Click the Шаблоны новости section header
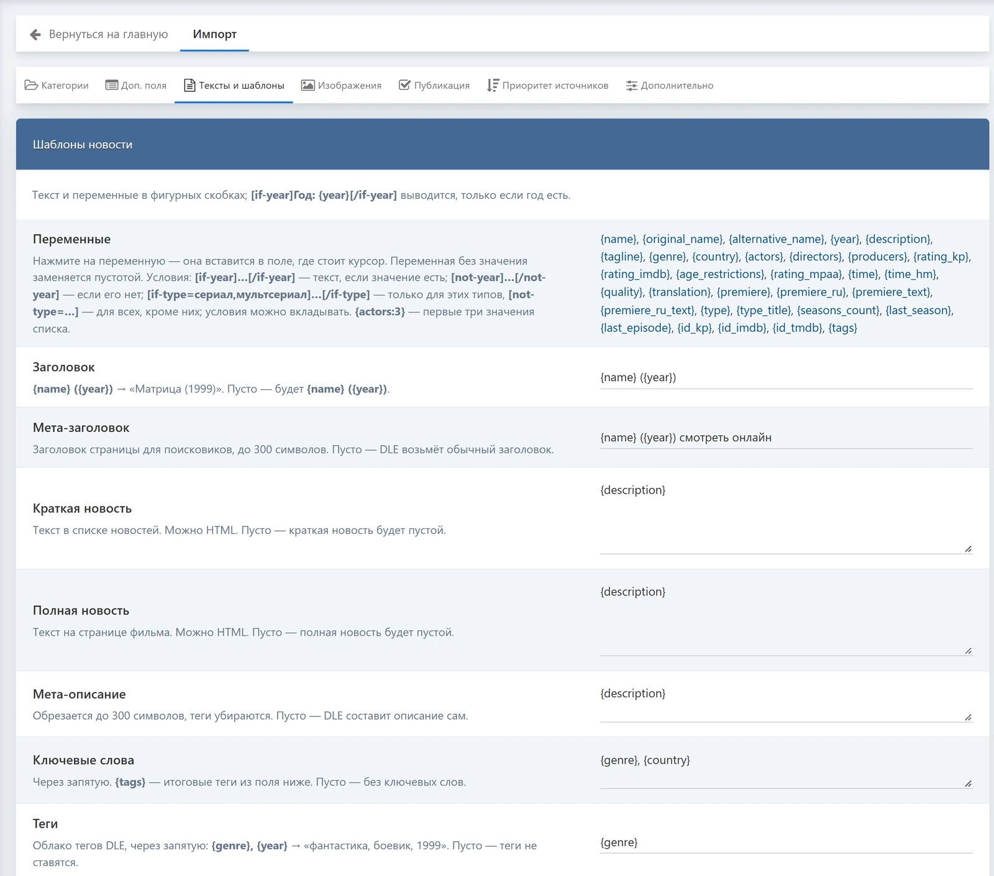 tap(503, 144)
